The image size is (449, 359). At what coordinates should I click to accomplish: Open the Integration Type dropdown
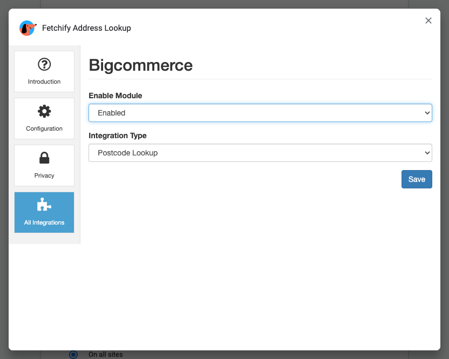click(x=260, y=153)
